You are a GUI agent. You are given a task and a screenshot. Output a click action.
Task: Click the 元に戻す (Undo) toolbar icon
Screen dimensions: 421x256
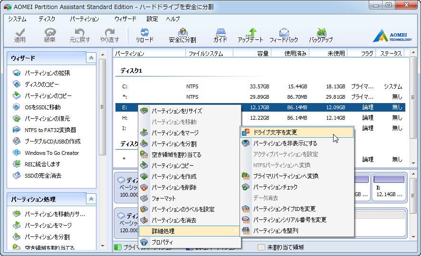(80, 36)
